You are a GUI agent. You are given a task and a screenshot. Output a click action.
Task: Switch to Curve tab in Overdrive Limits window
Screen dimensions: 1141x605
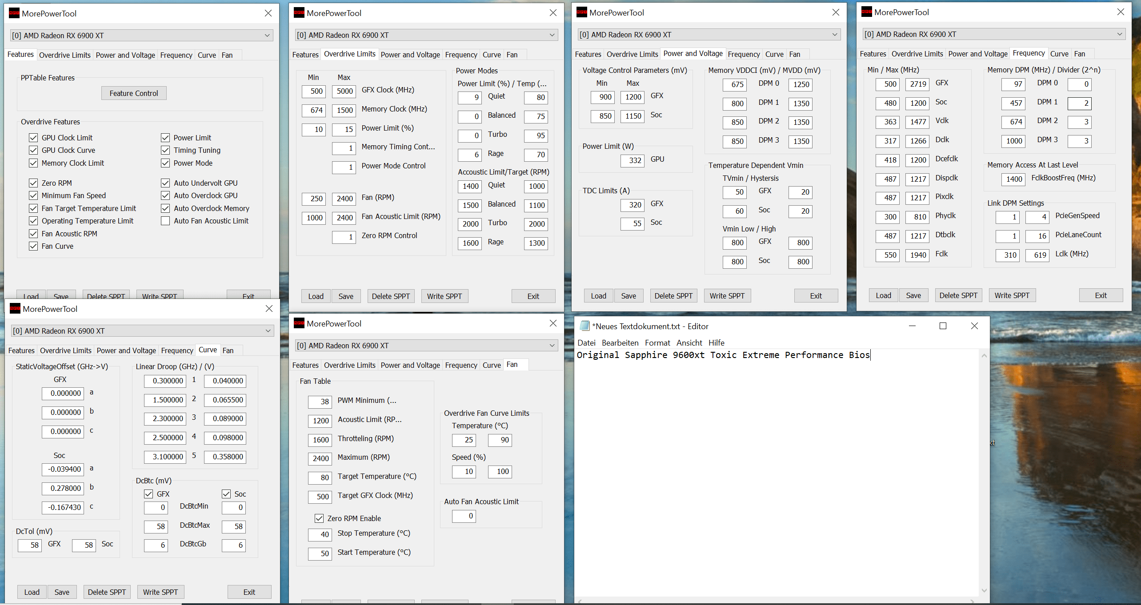point(492,55)
